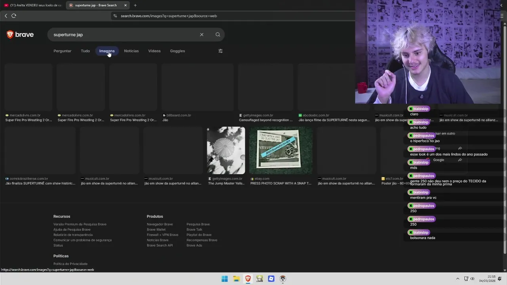Click the magnifying glass search icon
The height and width of the screenshot is (285, 507).
tap(218, 34)
